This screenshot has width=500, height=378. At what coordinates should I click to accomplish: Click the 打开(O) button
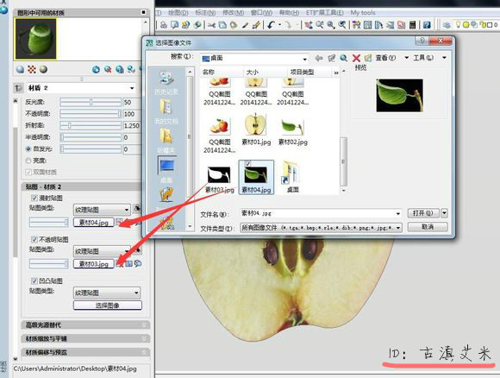point(423,213)
